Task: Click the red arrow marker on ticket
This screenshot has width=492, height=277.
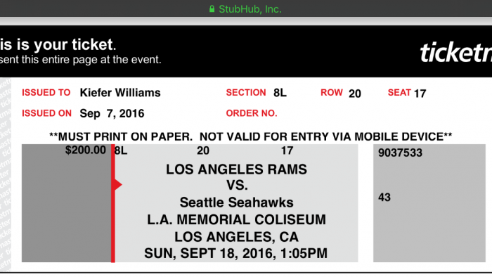Action: coord(117,184)
